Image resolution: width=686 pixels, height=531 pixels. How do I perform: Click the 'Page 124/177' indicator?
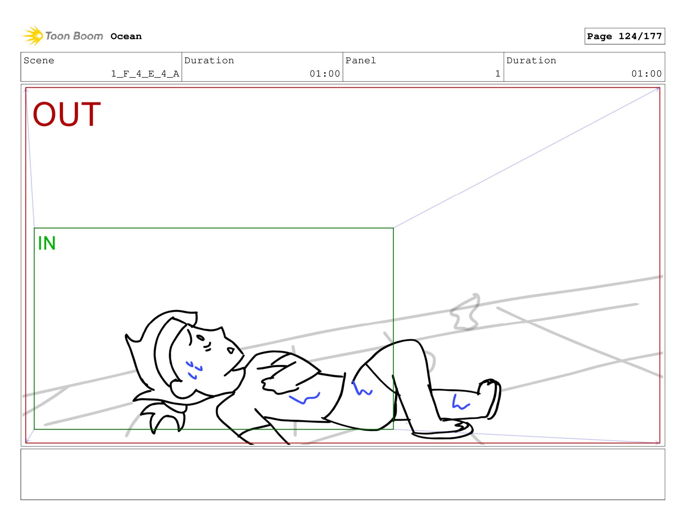[624, 36]
